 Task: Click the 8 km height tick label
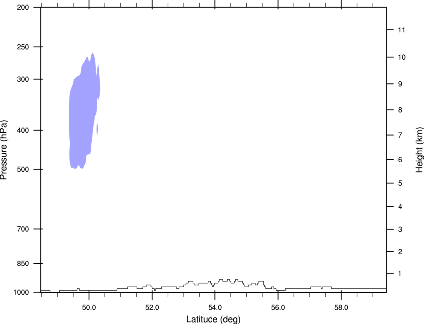coord(400,110)
